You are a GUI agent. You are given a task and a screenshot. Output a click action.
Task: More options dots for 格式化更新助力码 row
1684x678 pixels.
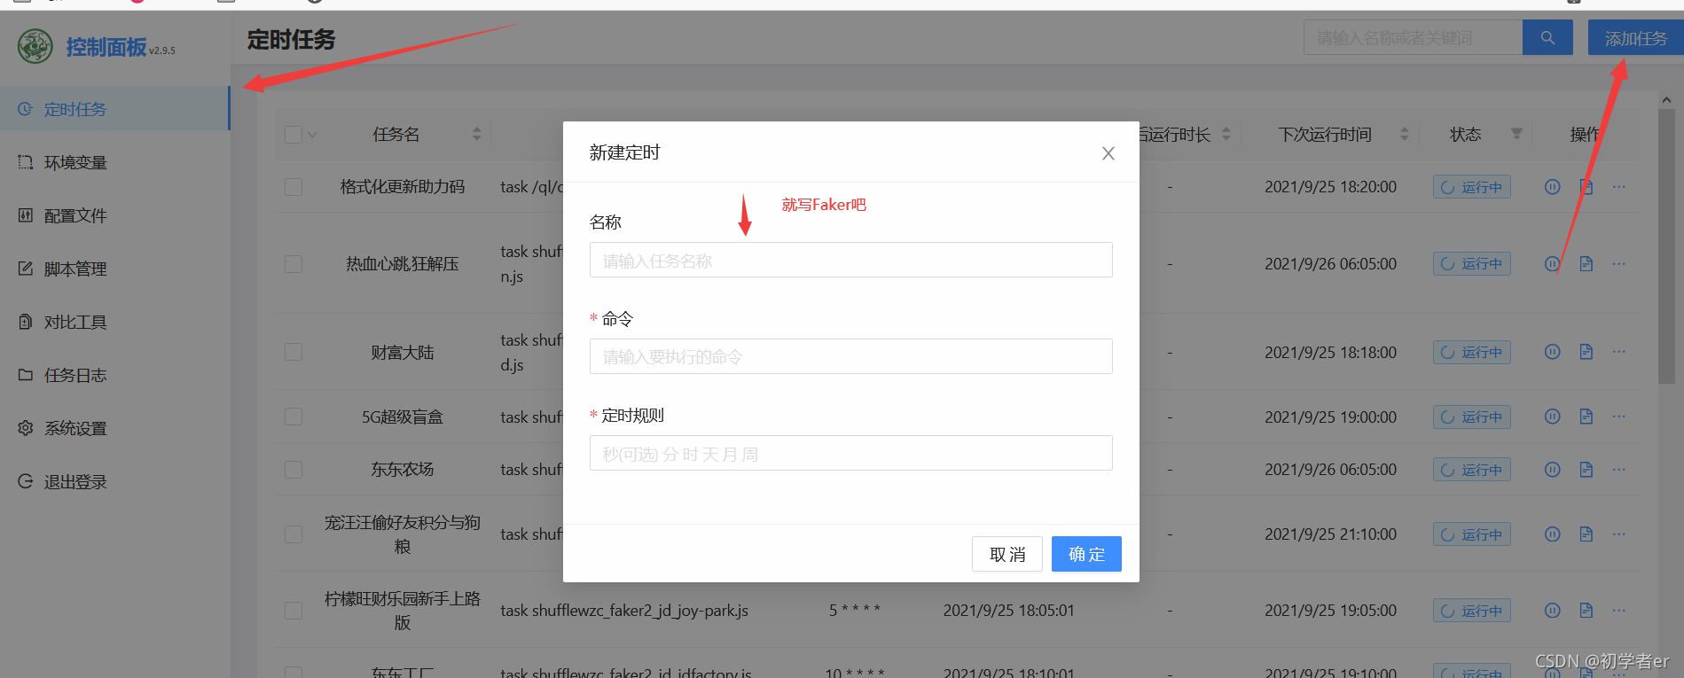point(1619,187)
